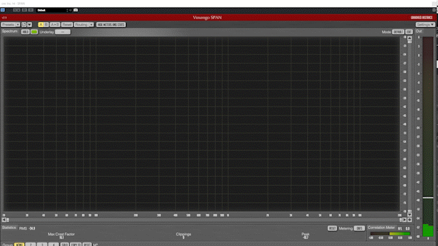Click the Correlation Meter bar
Screen dimensions: 438x246
coord(390,234)
